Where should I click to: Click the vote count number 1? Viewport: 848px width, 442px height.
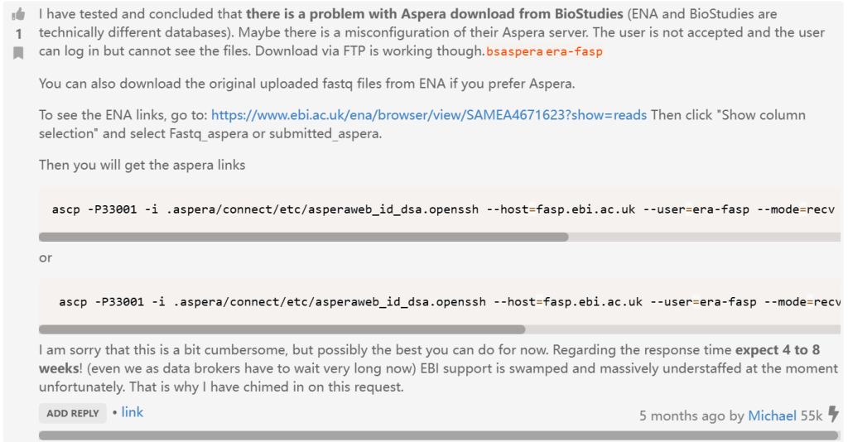point(18,34)
